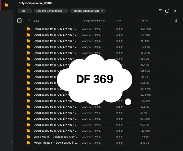Click the sort arrow next to Nama
Viewport: 183px width, 151px height.
coord(29,21)
